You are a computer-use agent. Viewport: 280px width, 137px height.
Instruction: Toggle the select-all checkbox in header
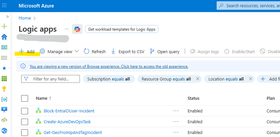(25, 98)
